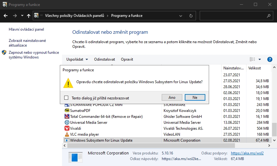Click 'Microsoft Corporation' publisher cell in list
This screenshot has height=166, width=277.
tap(182, 140)
